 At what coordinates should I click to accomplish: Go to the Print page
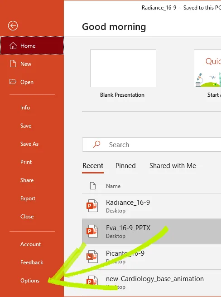pyautogui.click(x=26, y=162)
